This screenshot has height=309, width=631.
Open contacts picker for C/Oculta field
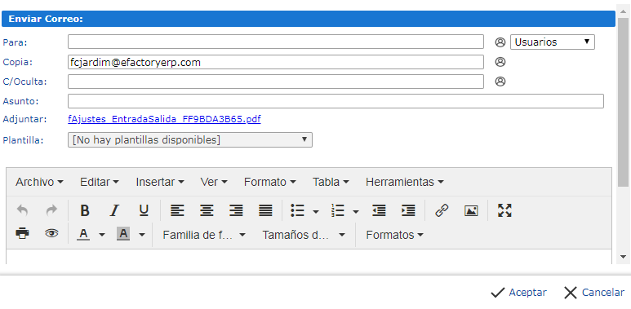click(500, 82)
